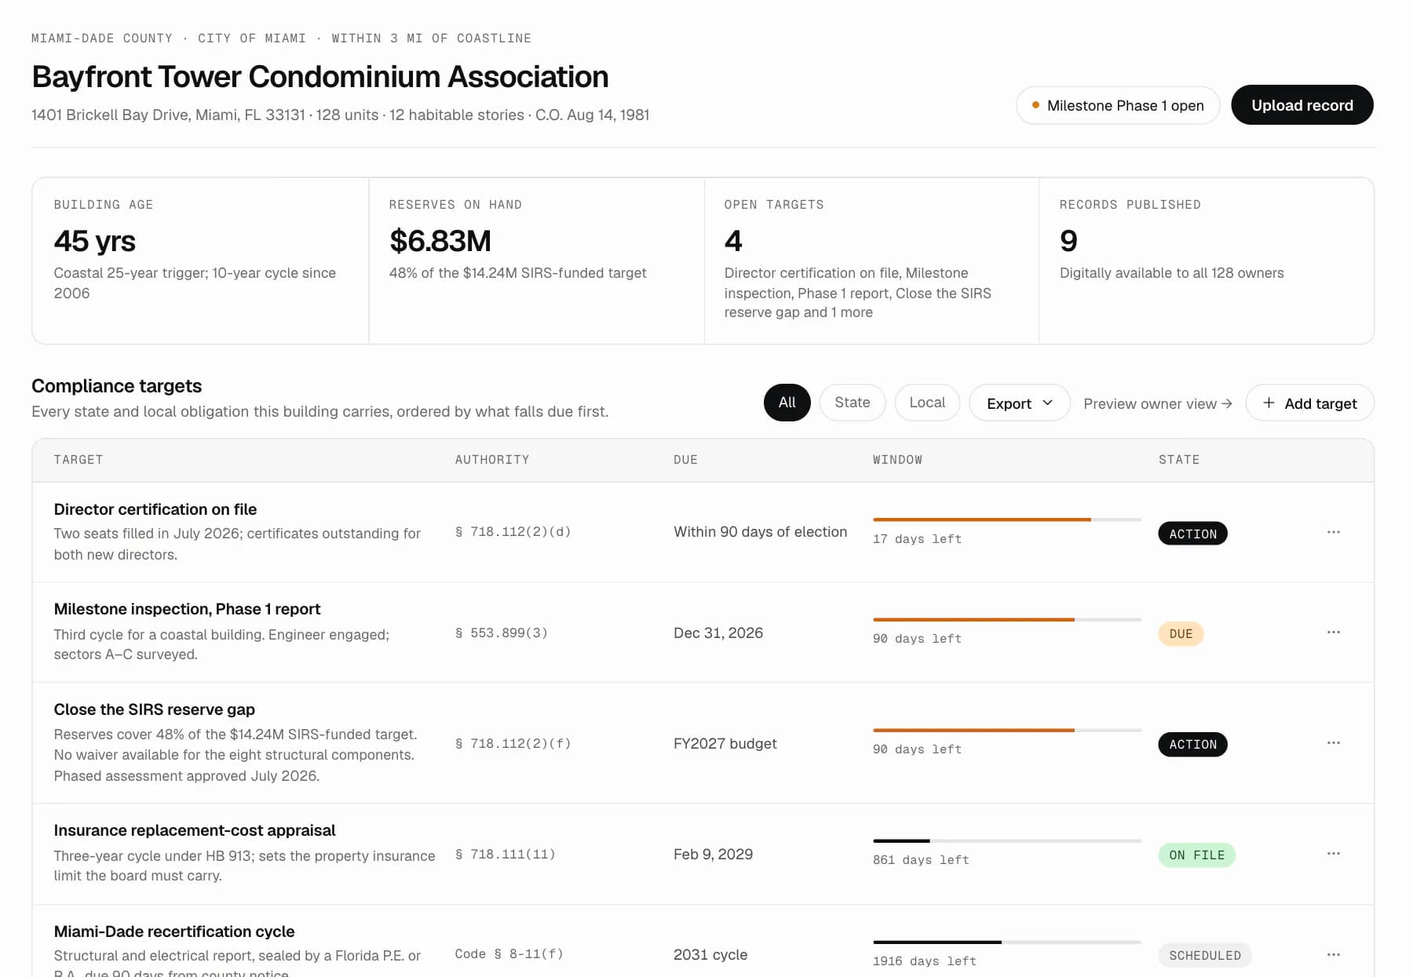This screenshot has width=1413, height=977.
Task: Click the § 718.112(2)(d) authority citation
Action: 513,532
